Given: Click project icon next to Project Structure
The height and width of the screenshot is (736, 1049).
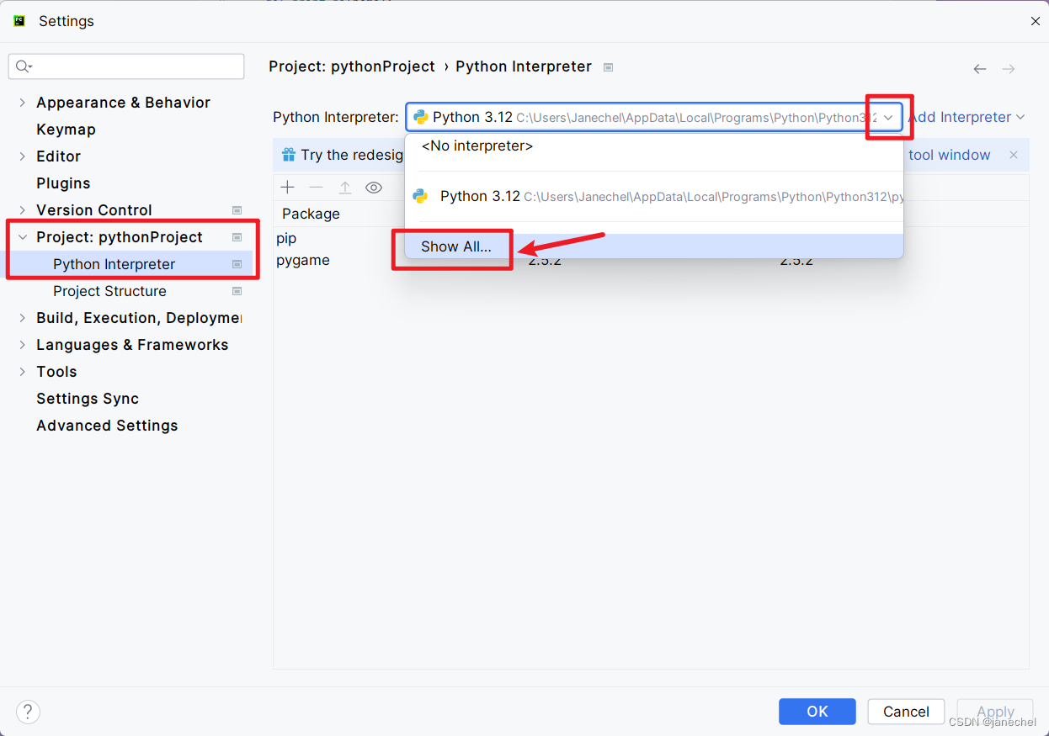Looking at the screenshot, I should tap(237, 291).
